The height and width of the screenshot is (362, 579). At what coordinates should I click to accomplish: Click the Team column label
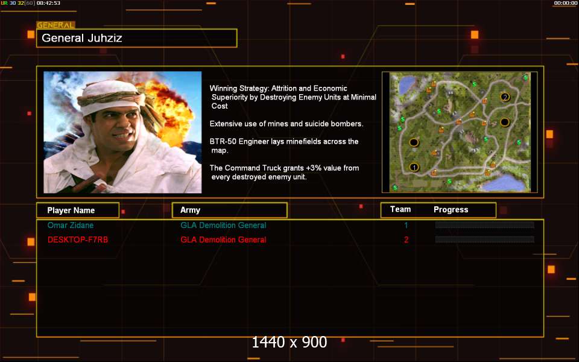click(x=400, y=209)
